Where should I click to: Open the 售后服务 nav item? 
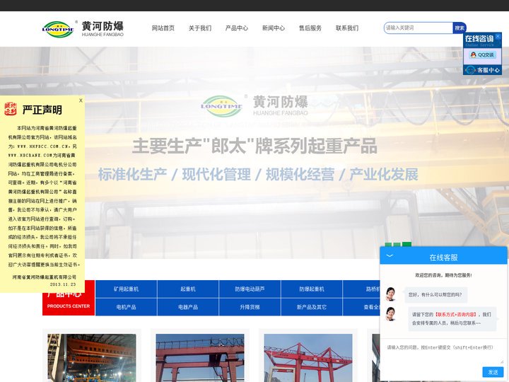310,28
